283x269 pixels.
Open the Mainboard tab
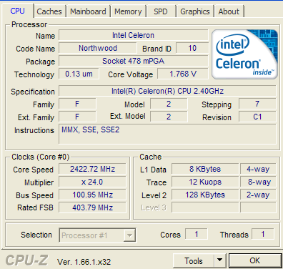(x=88, y=11)
